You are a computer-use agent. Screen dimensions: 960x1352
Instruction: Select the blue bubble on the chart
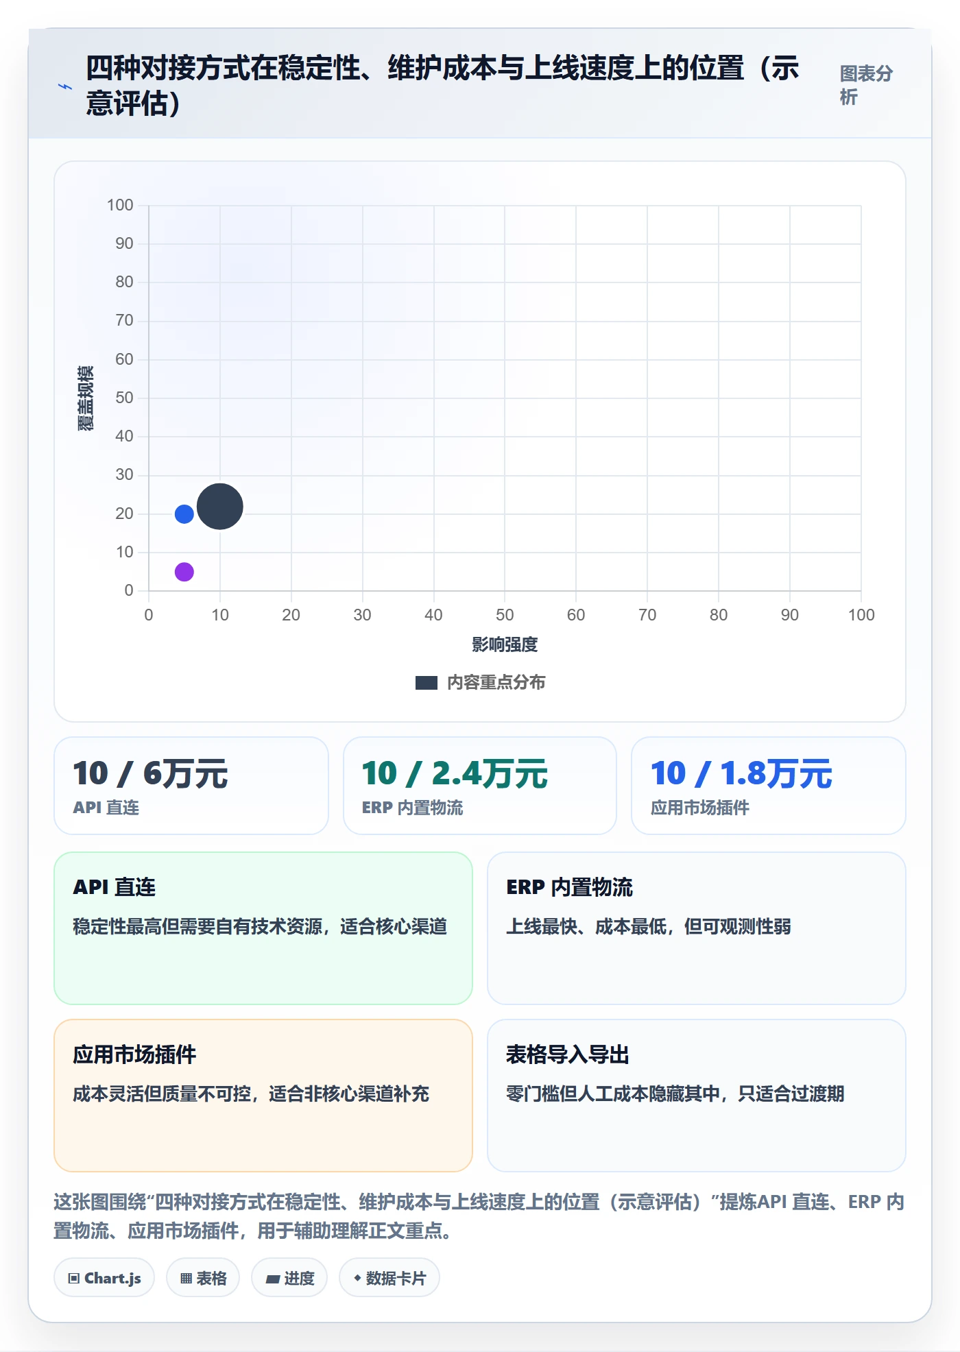click(x=184, y=514)
